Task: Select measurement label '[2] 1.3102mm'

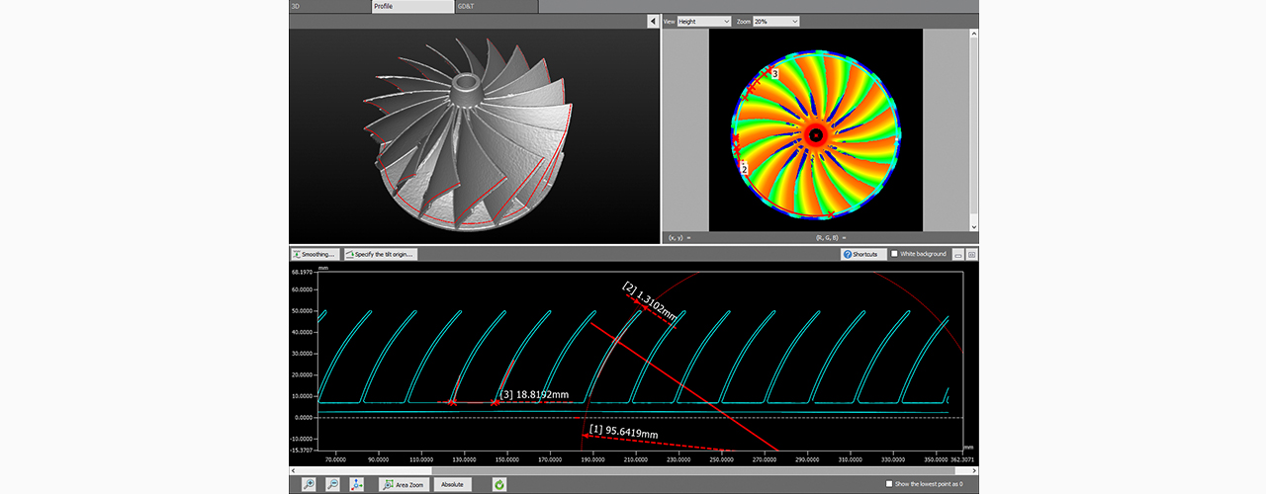Action: 650,300
